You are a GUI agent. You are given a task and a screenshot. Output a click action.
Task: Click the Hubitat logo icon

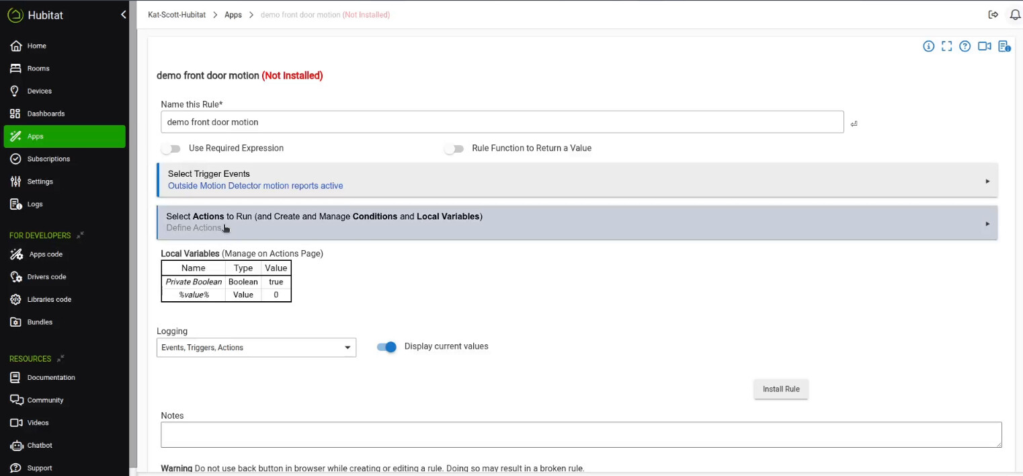click(x=15, y=15)
